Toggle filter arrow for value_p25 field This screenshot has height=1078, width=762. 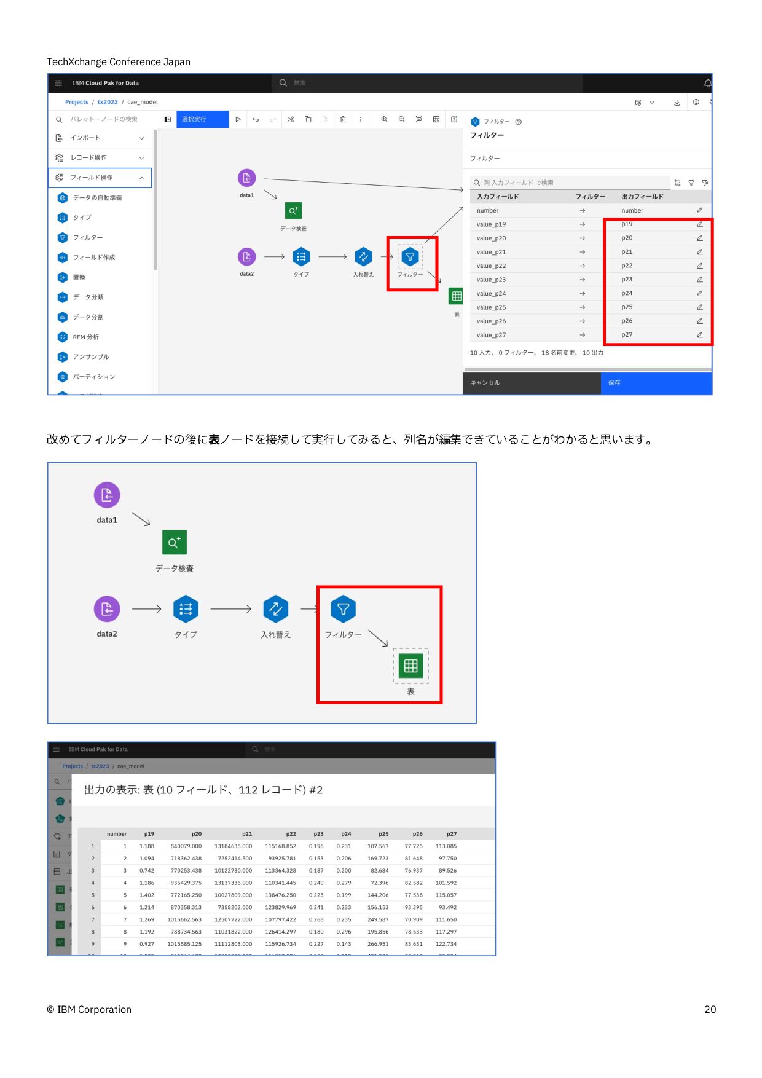click(582, 307)
